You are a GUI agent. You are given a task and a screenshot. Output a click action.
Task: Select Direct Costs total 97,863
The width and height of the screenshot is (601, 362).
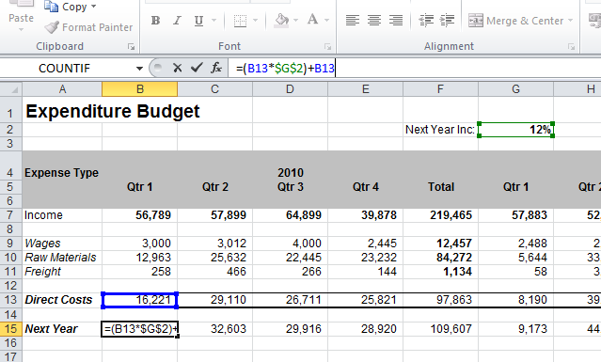tap(441, 300)
